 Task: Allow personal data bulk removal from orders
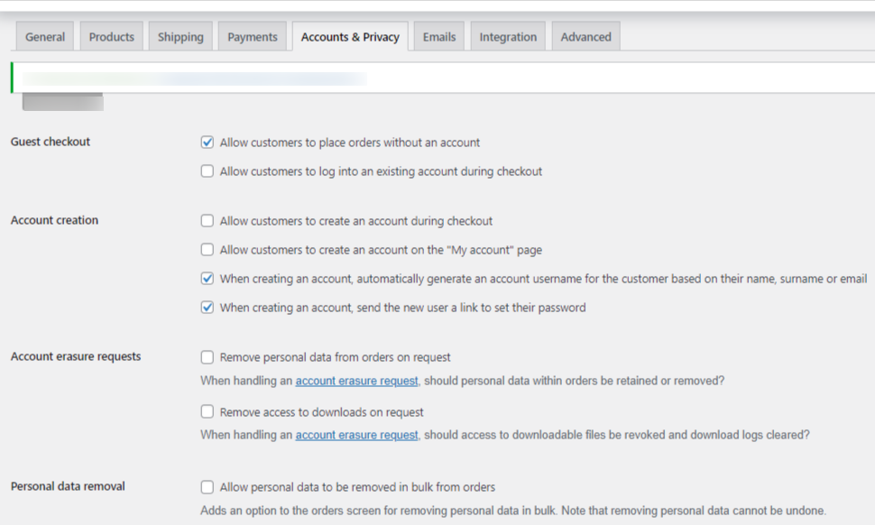pos(207,487)
